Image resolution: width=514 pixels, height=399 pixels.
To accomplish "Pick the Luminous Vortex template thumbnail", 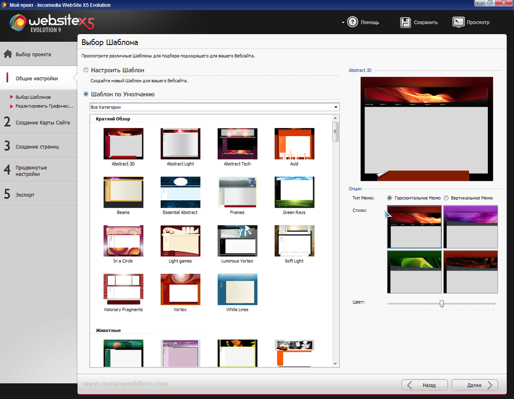I will 237,240.
